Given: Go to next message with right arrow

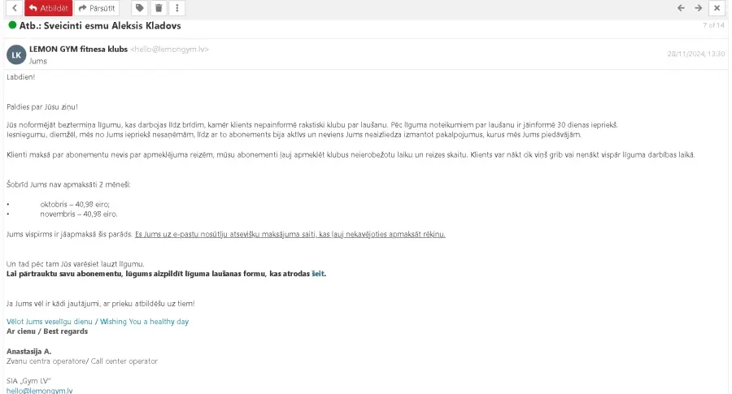Looking at the screenshot, I should [x=698, y=8].
